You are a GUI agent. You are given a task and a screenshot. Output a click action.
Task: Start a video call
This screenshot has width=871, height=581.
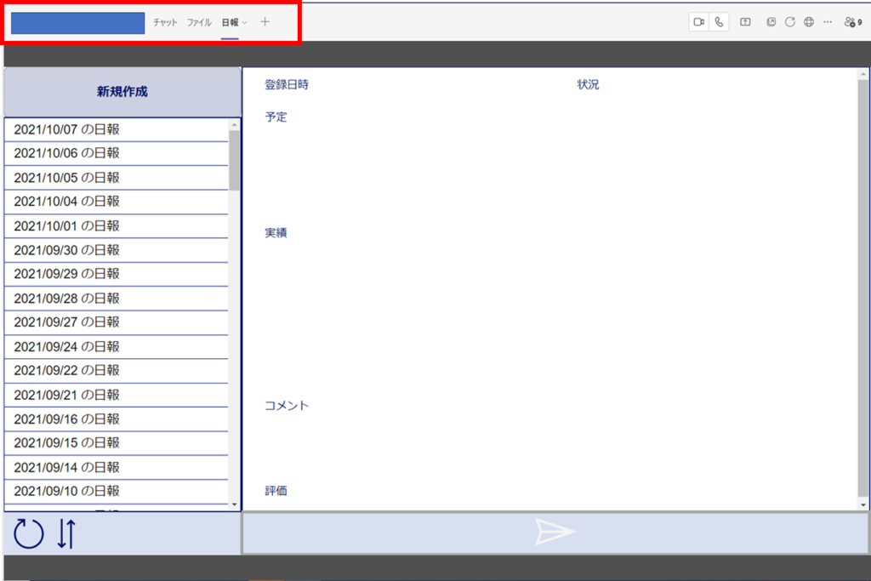pos(698,22)
